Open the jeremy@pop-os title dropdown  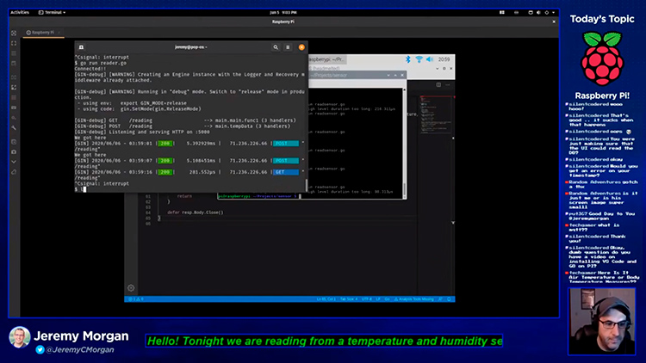pyautogui.click(x=191, y=47)
